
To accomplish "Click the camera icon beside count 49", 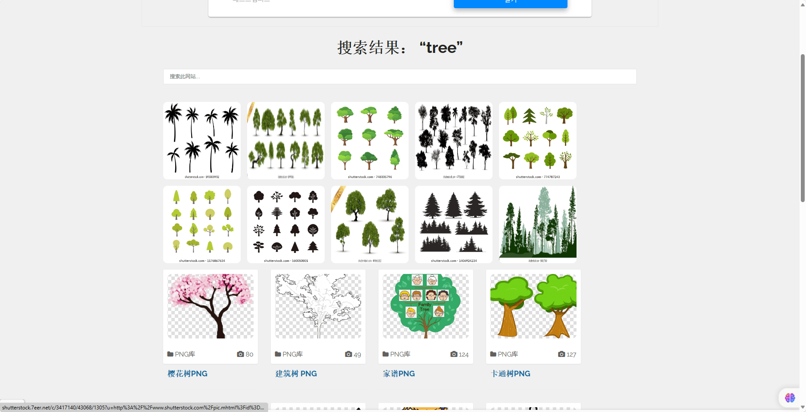I will coord(348,354).
